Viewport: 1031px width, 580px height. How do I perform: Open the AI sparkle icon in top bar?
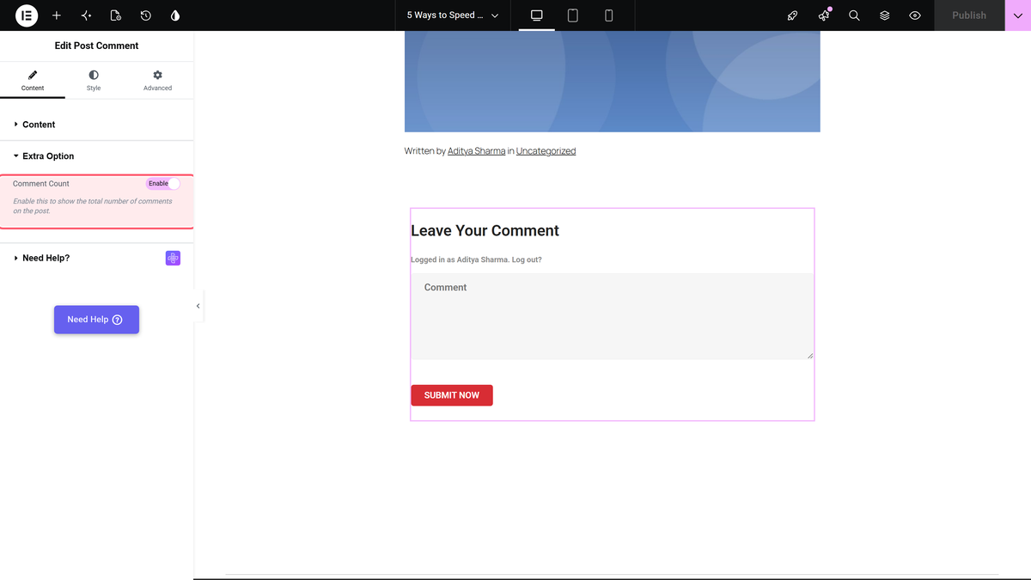[86, 15]
